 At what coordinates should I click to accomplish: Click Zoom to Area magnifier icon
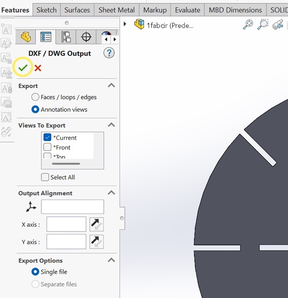tap(263, 25)
